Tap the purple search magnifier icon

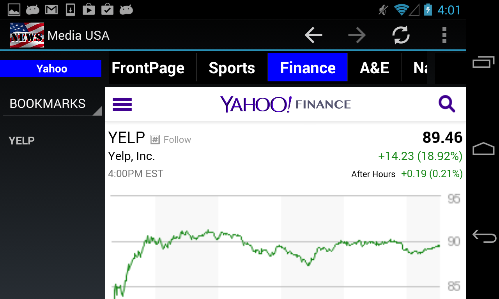pyautogui.click(x=447, y=104)
